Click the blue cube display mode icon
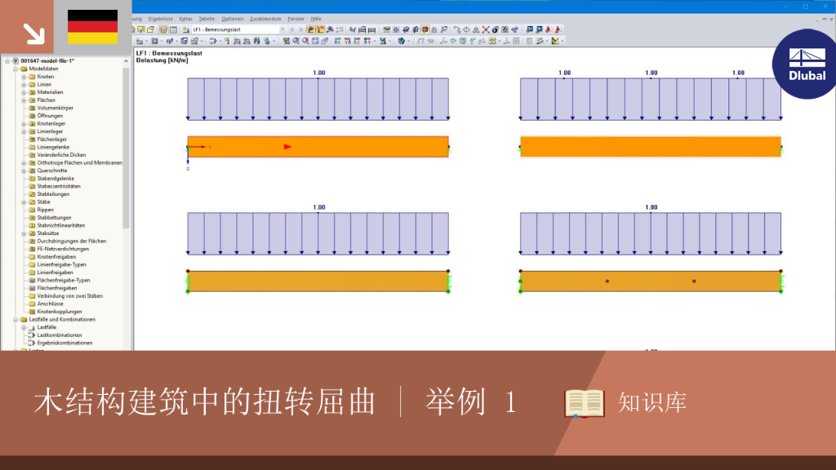Screen dimensions: 836x470 tap(401, 41)
